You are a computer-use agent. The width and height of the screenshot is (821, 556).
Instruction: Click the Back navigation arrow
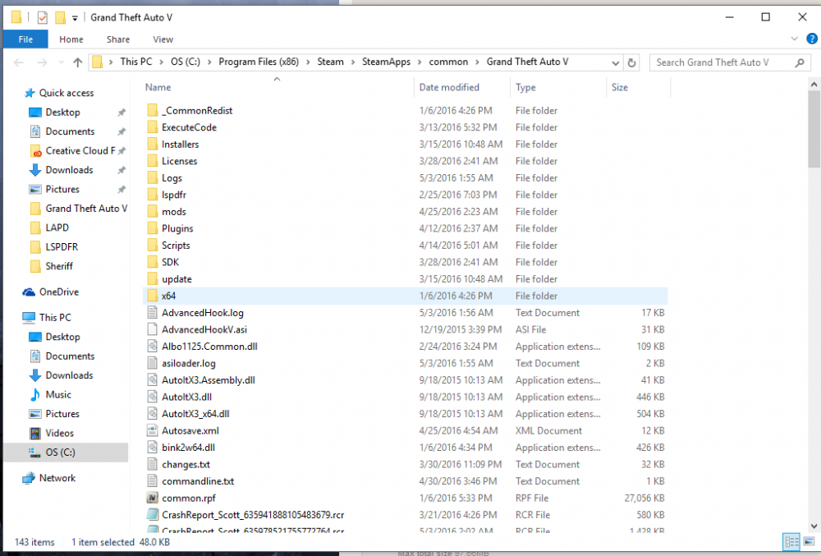point(19,62)
